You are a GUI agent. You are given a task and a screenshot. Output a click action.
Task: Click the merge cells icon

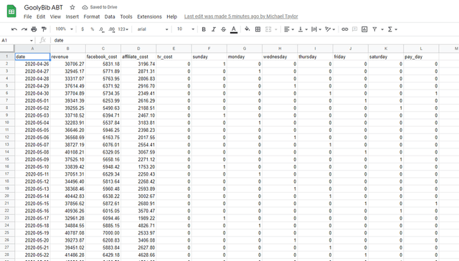click(268, 29)
